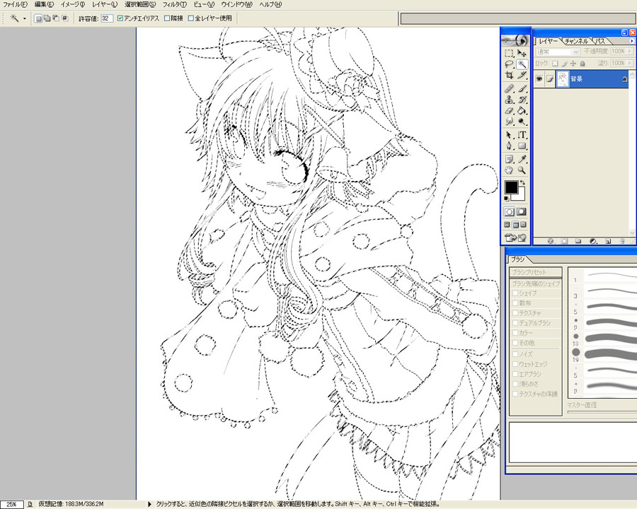The width and height of the screenshot is (637, 509).
Task: Select the Zoom magnifier tool
Action: click(522, 170)
